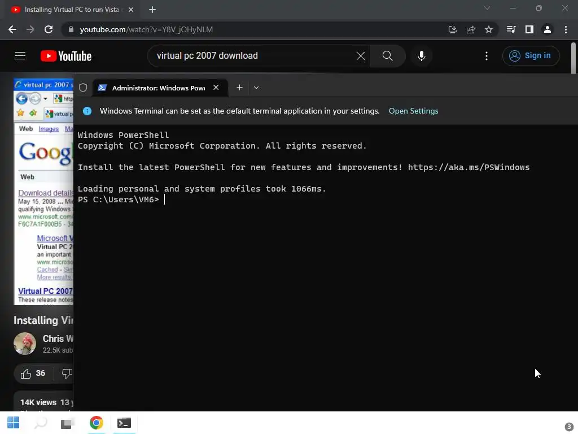Reload the YouTube page
Image resolution: width=578 pixels, height=434 pixels.
click(49, 29)
